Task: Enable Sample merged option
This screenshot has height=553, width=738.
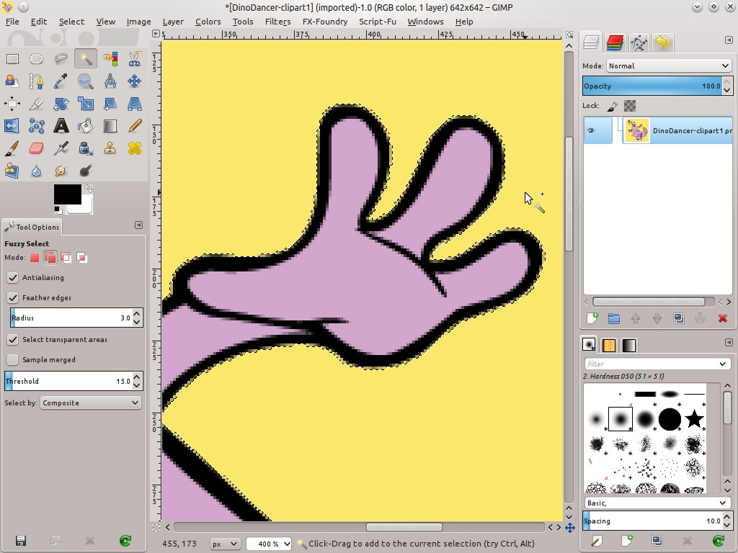Action: coord(12,359)
